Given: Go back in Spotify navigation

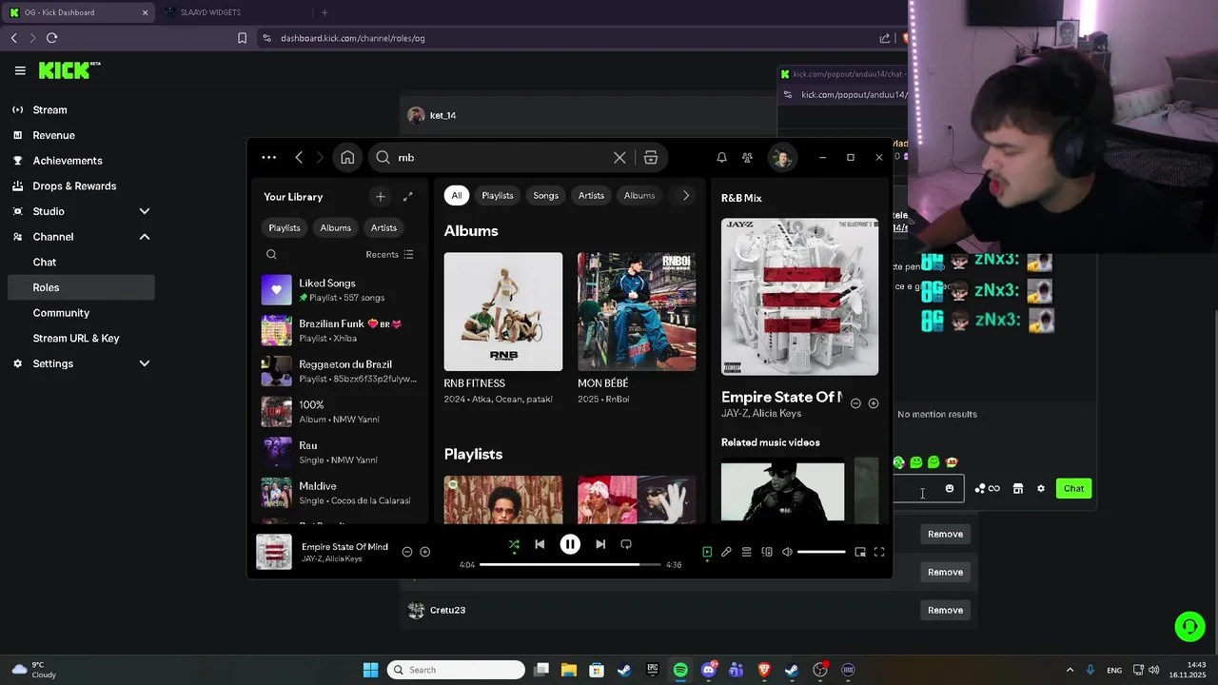Looking at the screenshot, I should pos(299,158).
